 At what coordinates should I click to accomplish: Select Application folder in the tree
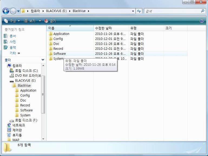[28, 90]
